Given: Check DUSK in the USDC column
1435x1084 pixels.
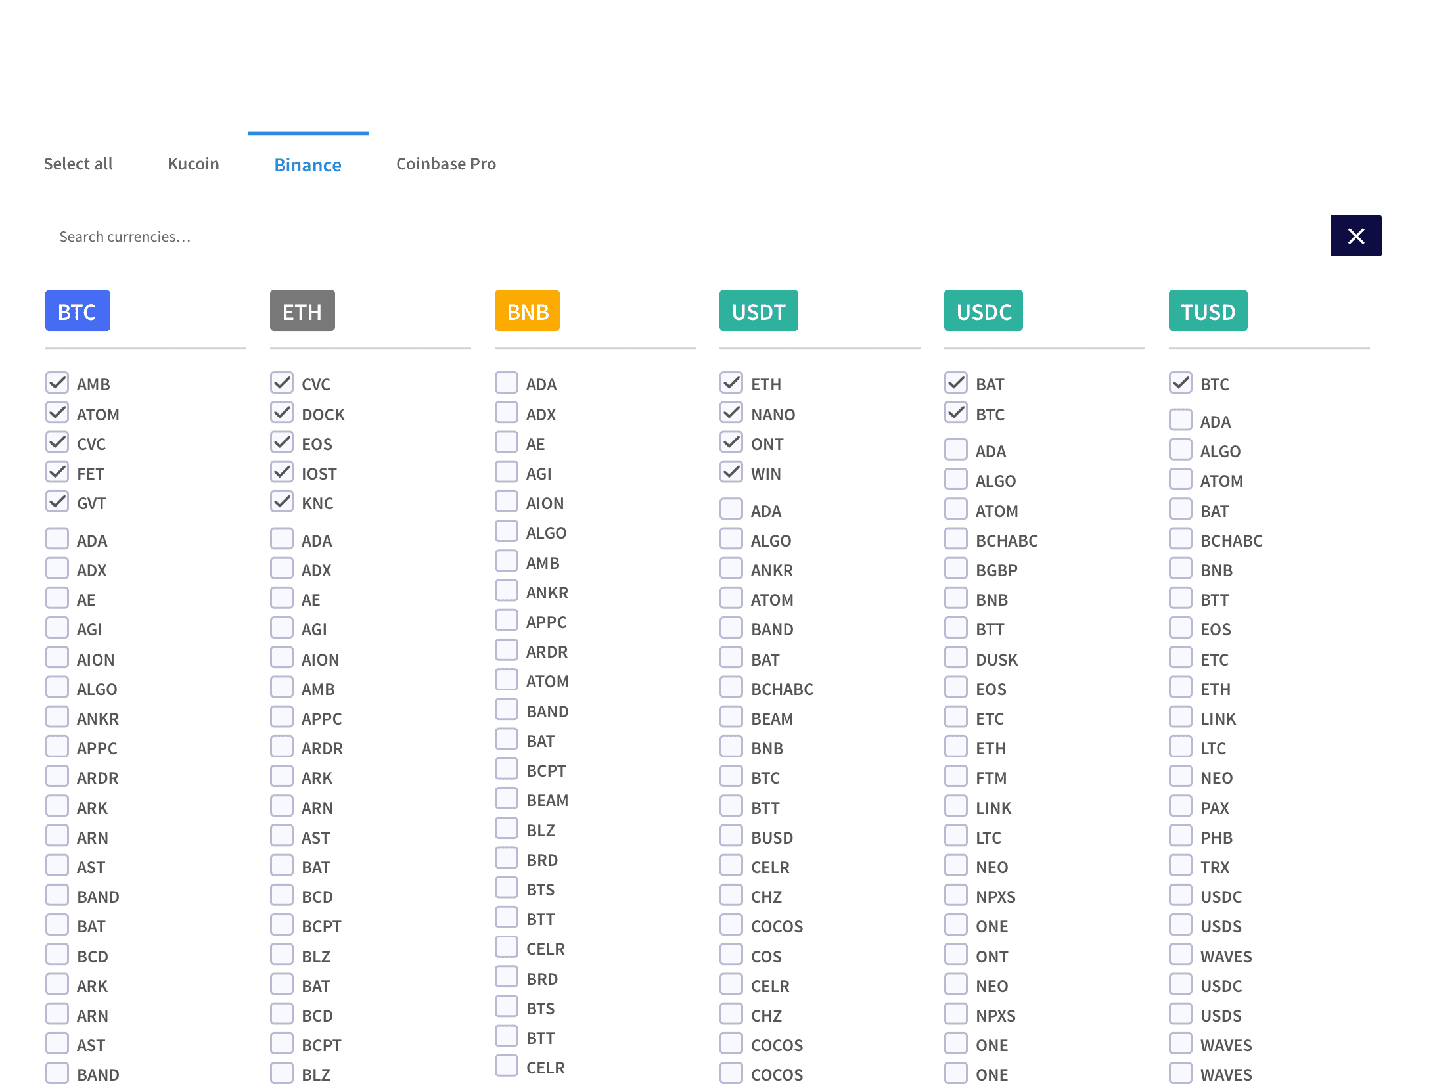Looking at the screenshot, I should click(956, 658).
